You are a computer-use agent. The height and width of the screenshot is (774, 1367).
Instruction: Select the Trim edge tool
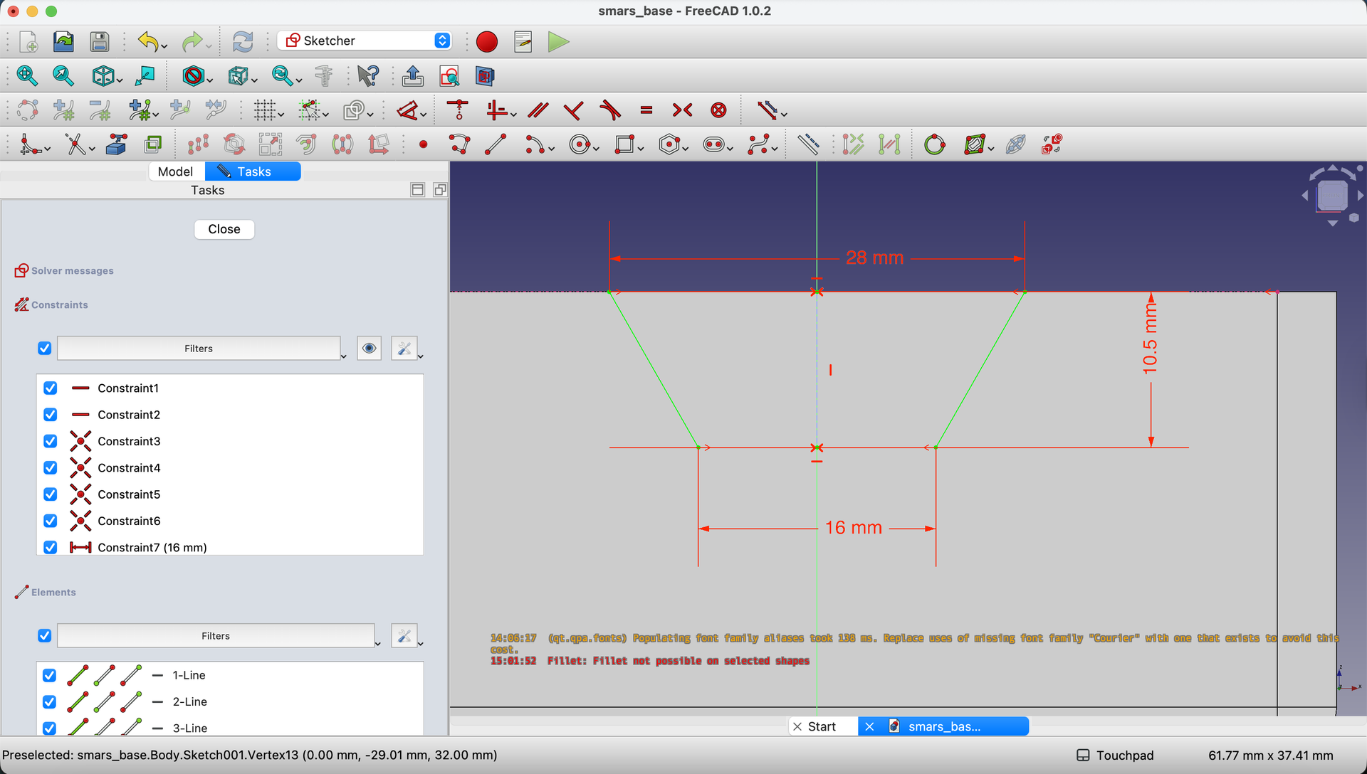point(75,144)
